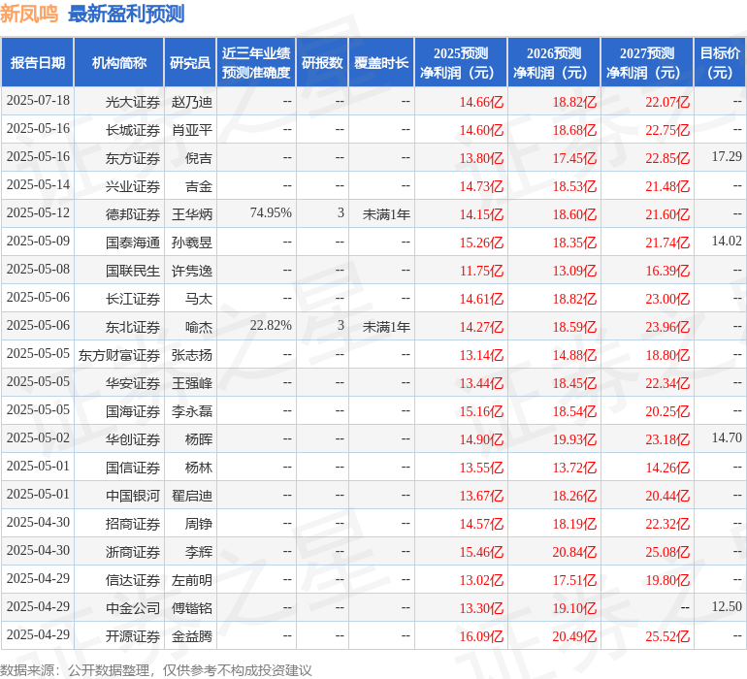
Task: Open the 光大证券 institution entry
Action: [133, 102]
